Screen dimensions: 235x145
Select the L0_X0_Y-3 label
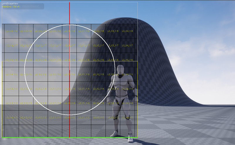click(x=70, y=103)
